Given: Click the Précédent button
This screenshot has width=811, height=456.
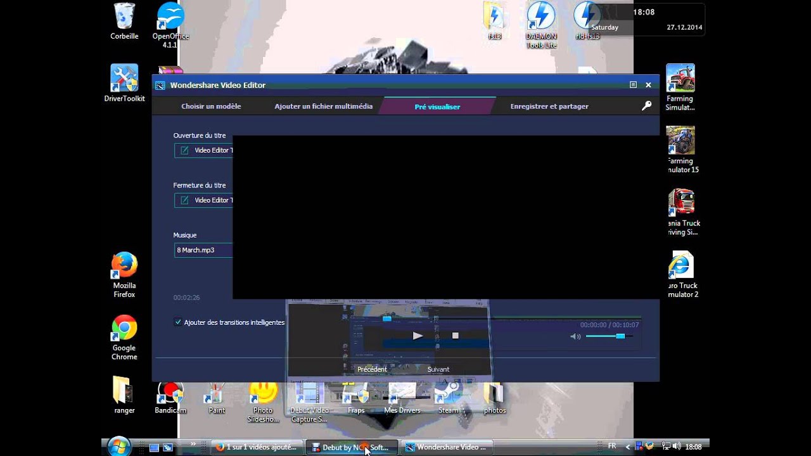Looking at the screenshot, I should (x=372, y=369).
